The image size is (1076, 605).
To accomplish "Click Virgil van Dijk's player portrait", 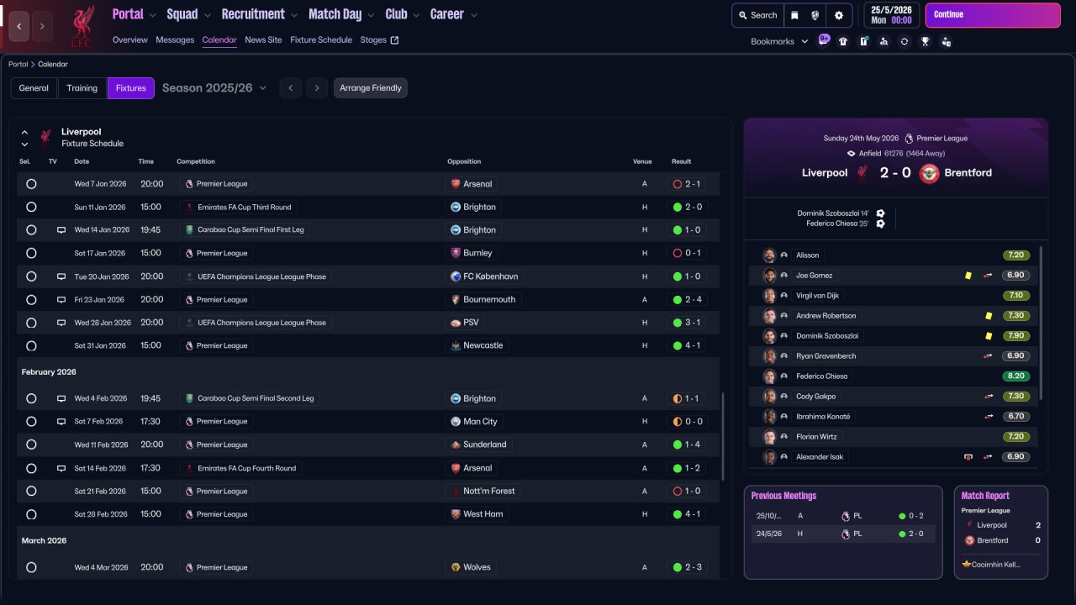I will coord(769,296).
